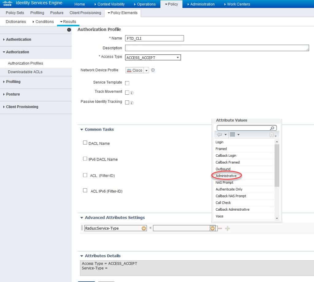Open the Radius:Service-Type attribute selector arrow
This screenshot has height=282, width=314.
144,228
